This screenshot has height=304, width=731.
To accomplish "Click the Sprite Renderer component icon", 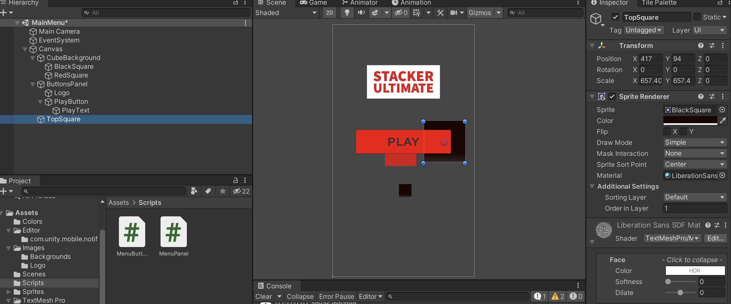I will point(602,96).
